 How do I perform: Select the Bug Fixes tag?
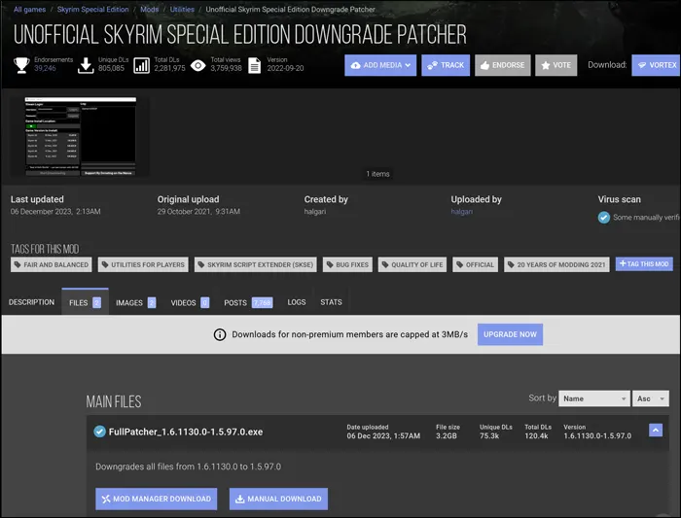point(347,264)
